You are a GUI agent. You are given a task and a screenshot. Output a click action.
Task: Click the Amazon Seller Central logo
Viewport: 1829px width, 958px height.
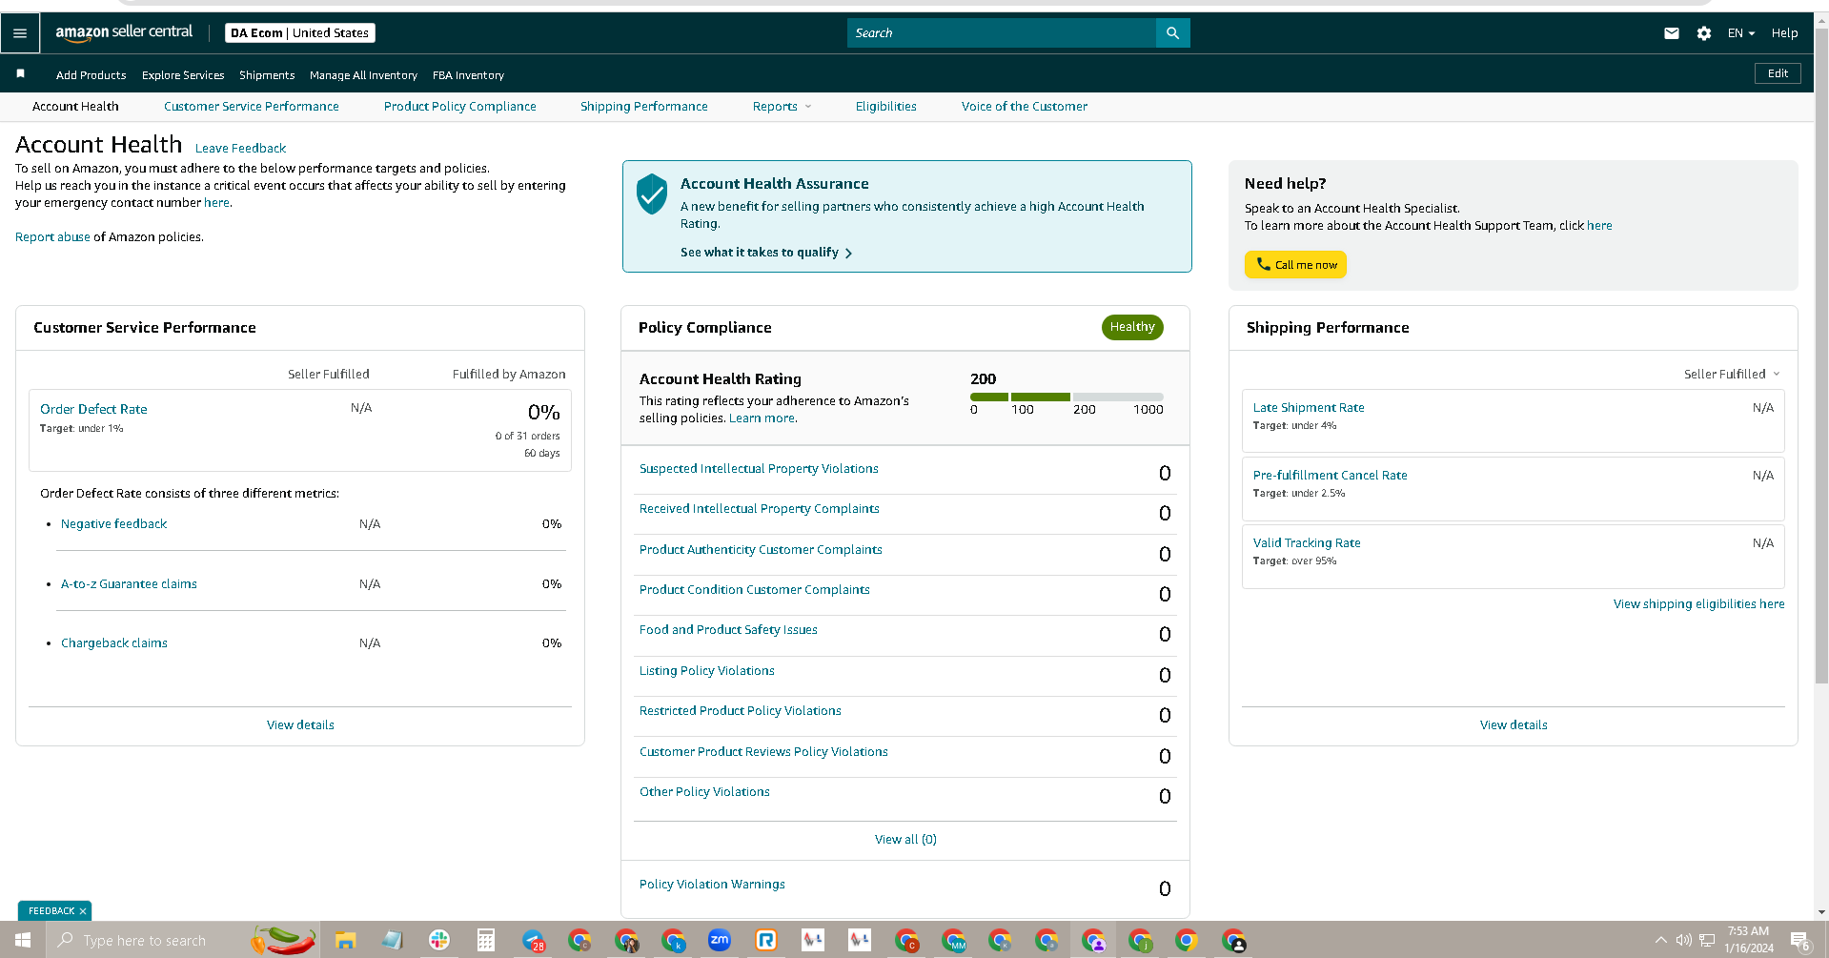click(x=124, y=32)
